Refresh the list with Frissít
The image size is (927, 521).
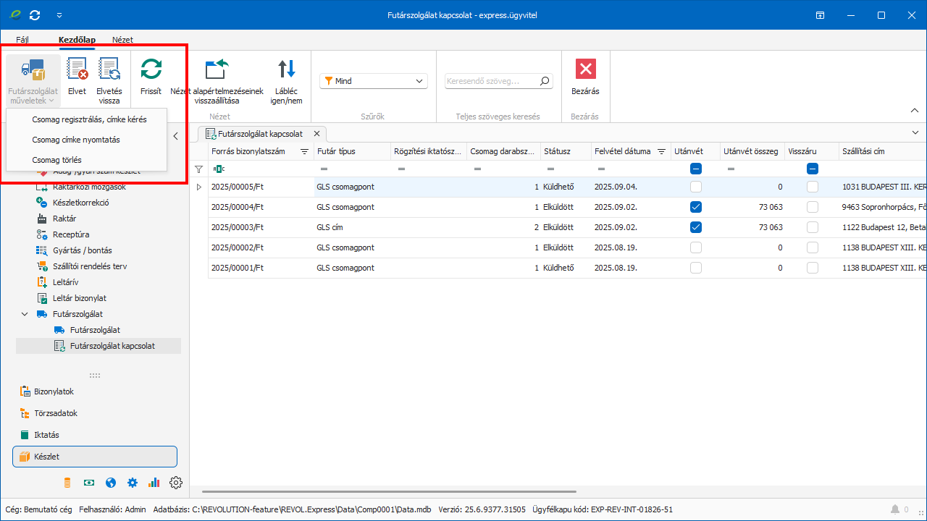point(151,69)
